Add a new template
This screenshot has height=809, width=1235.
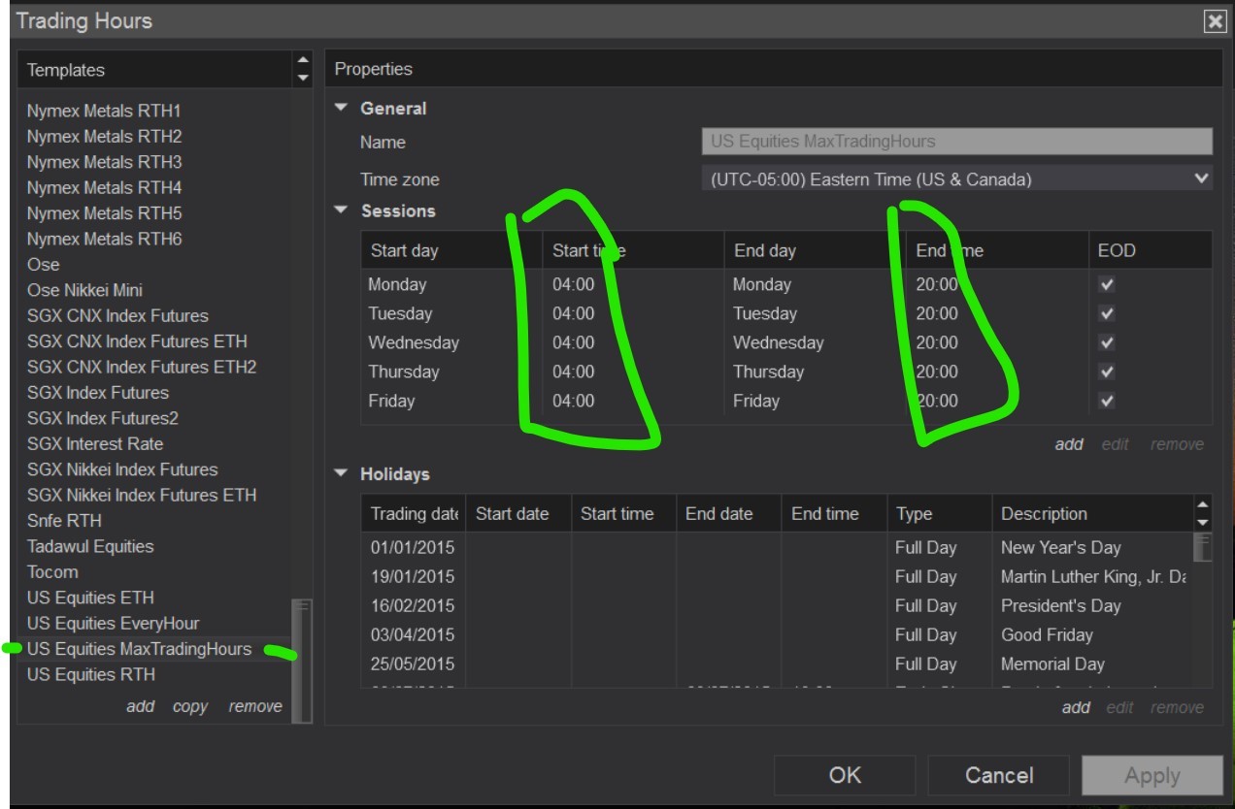point(140,706)
